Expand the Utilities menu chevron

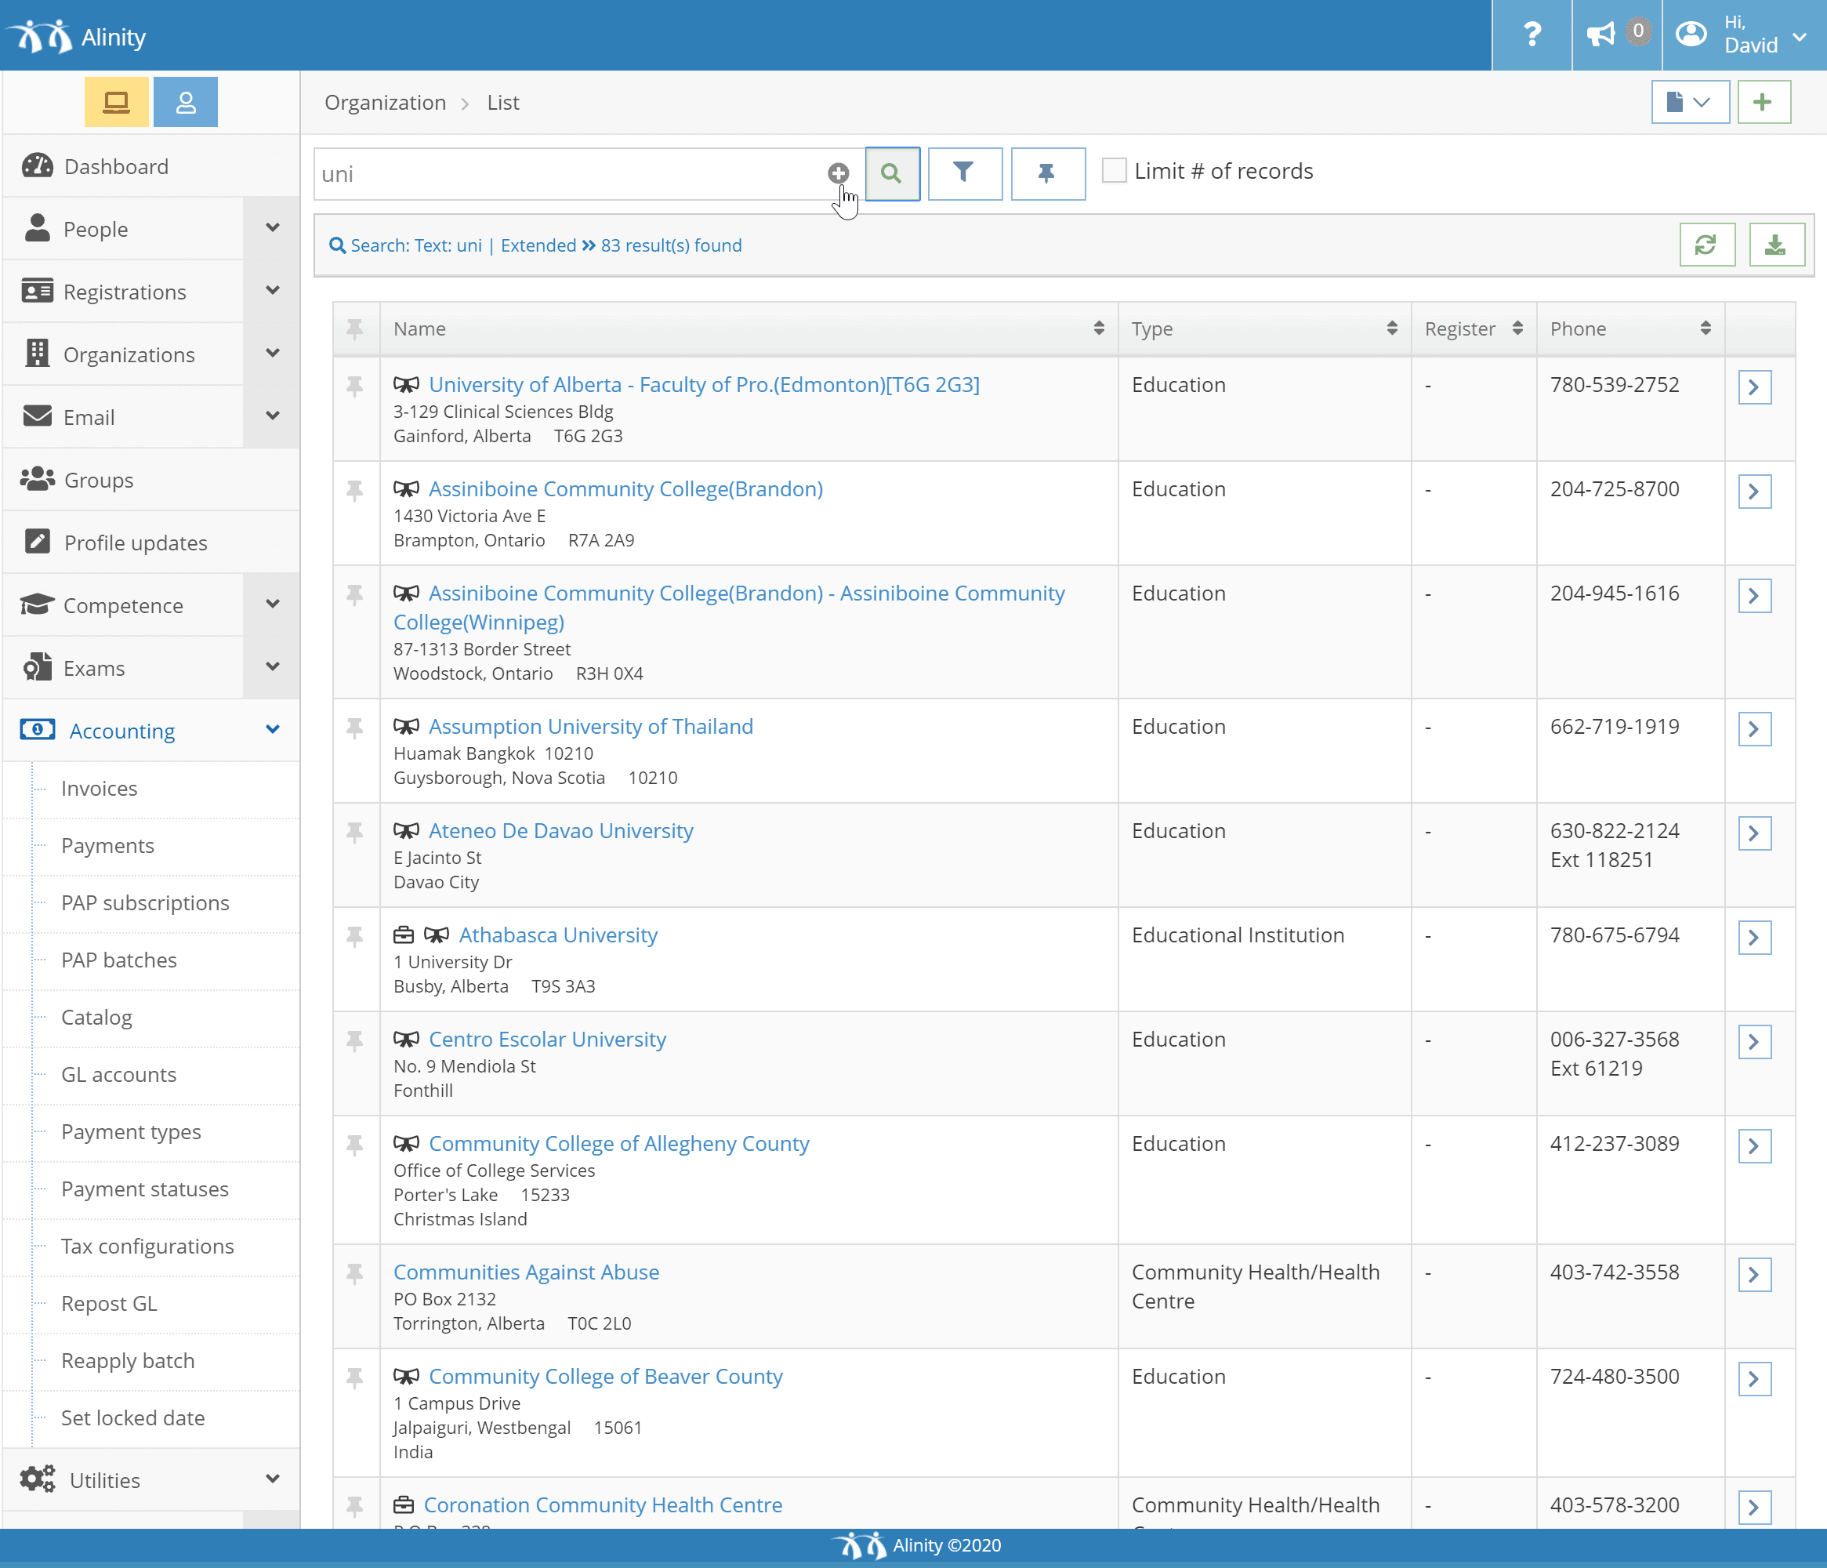[x=271, y=1480]
